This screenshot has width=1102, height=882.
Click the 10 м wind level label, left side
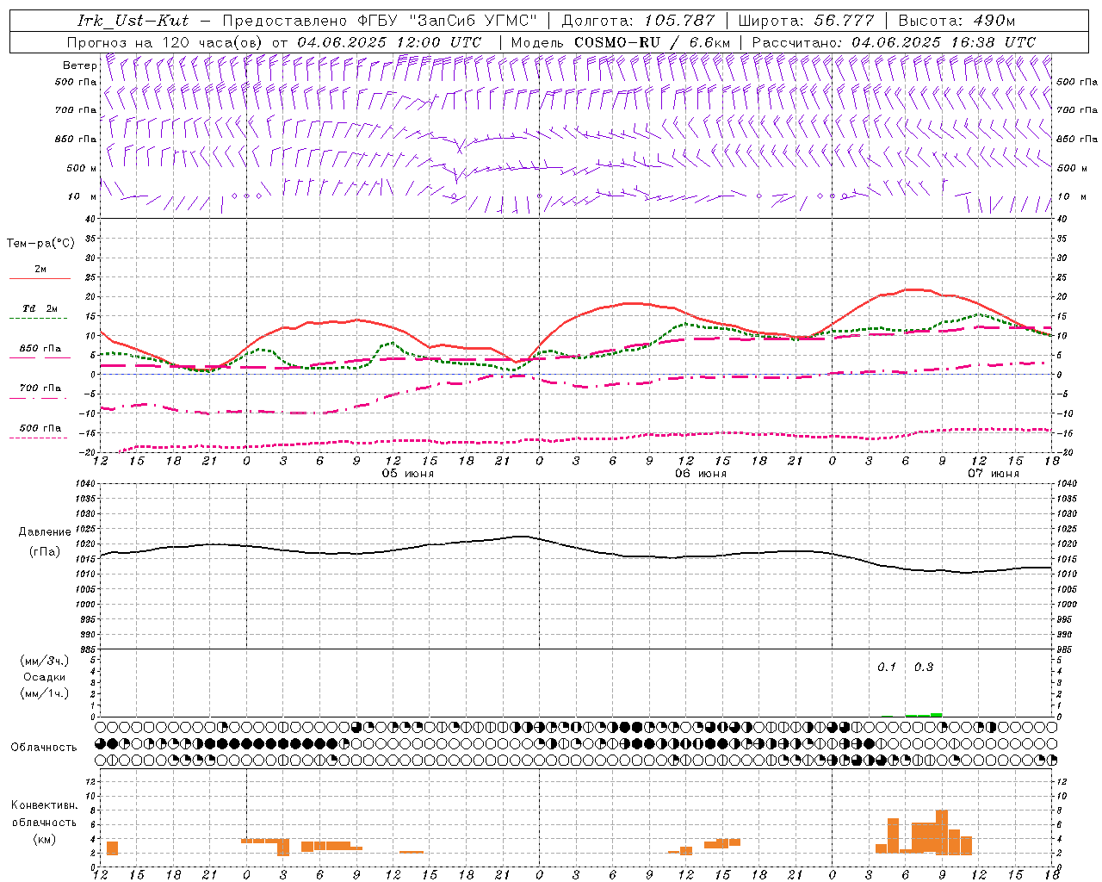[x=83, y=197]
